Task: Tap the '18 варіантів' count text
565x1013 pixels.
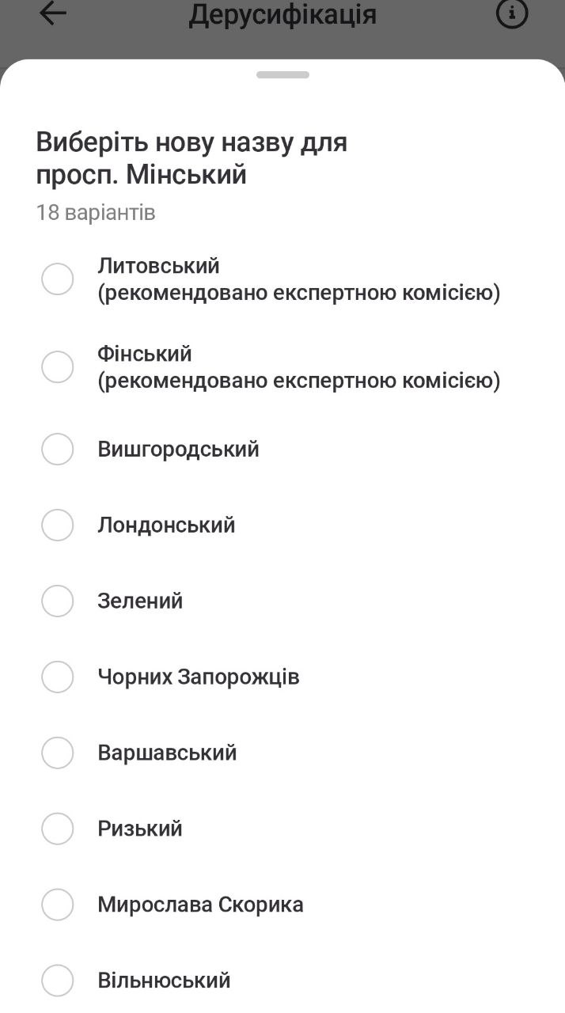Action: (x=96, y=213)
